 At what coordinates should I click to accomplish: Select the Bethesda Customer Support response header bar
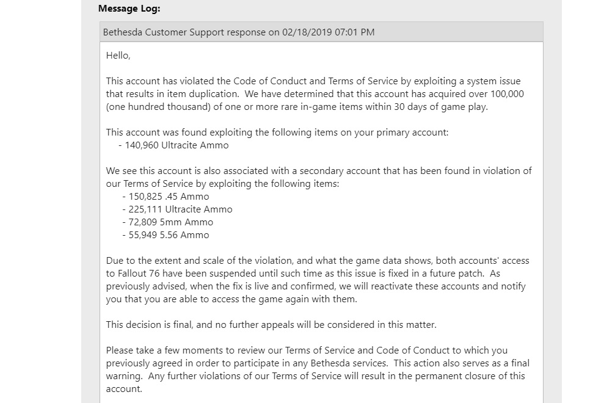click(x=321, y=32)
